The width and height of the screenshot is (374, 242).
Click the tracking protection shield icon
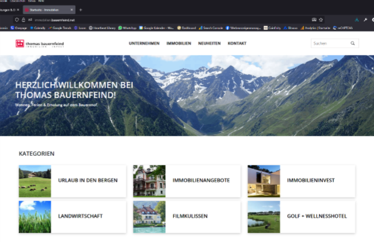coord(17,19)
